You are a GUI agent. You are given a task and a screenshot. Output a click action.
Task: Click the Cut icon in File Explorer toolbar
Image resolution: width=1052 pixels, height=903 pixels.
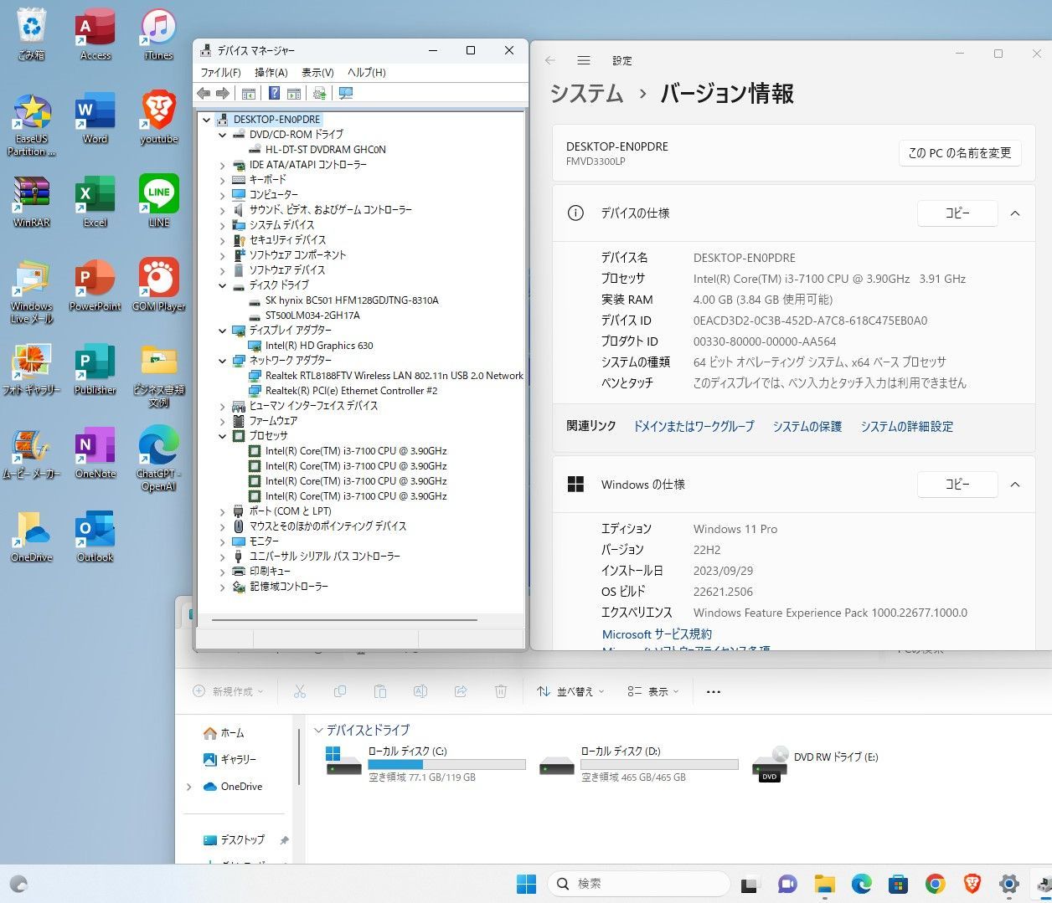299,691
